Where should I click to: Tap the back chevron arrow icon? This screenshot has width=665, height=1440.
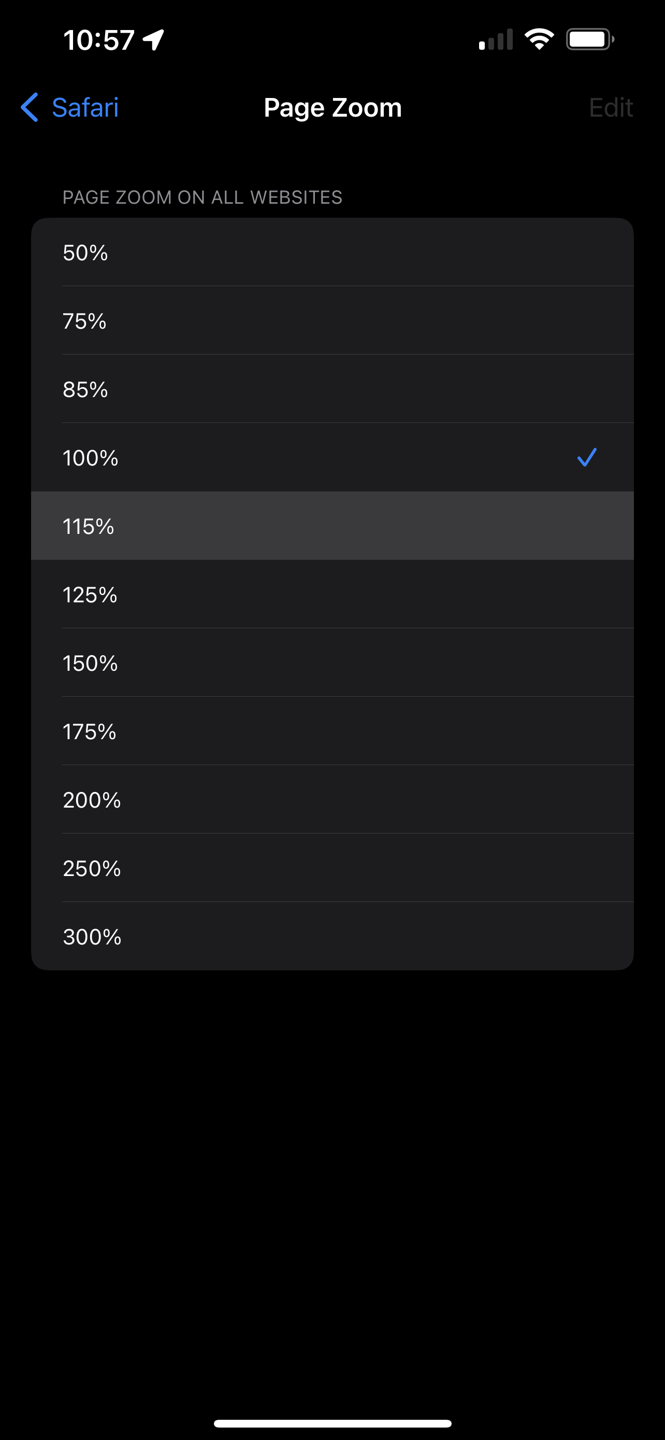(30, 107)
